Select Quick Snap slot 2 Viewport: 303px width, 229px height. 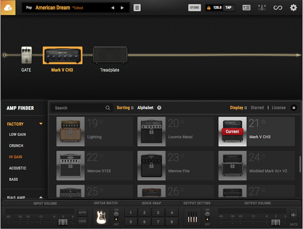point(144,213)
